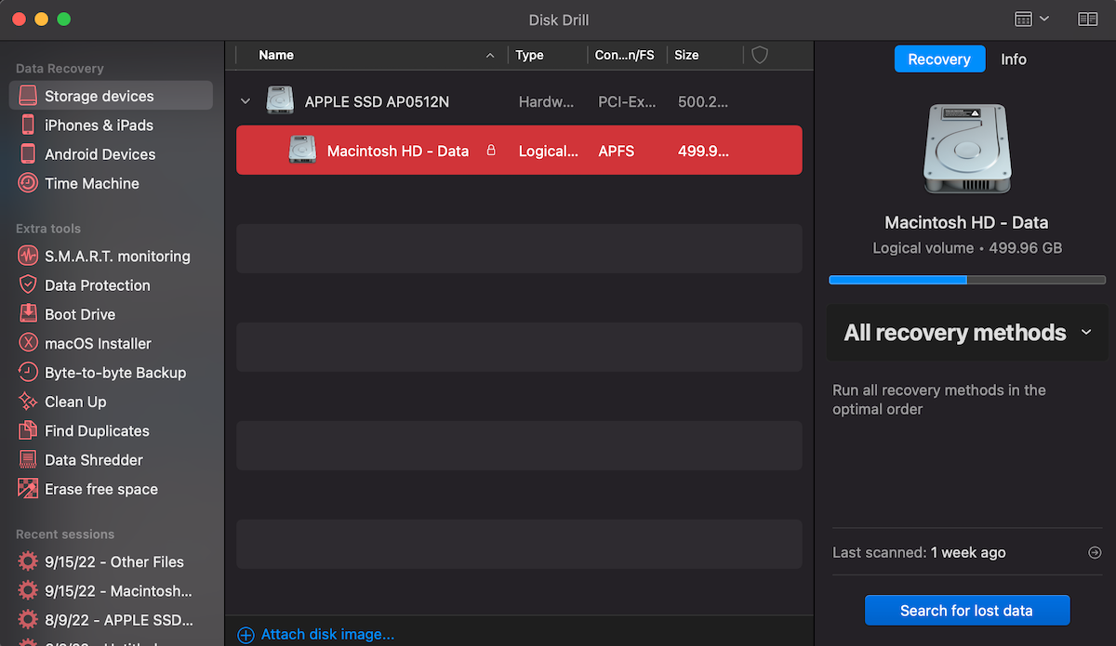Click the large disk image in the right panel
The image size is (1116, 646).
967,149
